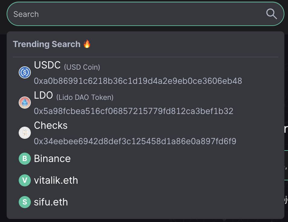Click the magnifying glass search icon

[271, 14]
